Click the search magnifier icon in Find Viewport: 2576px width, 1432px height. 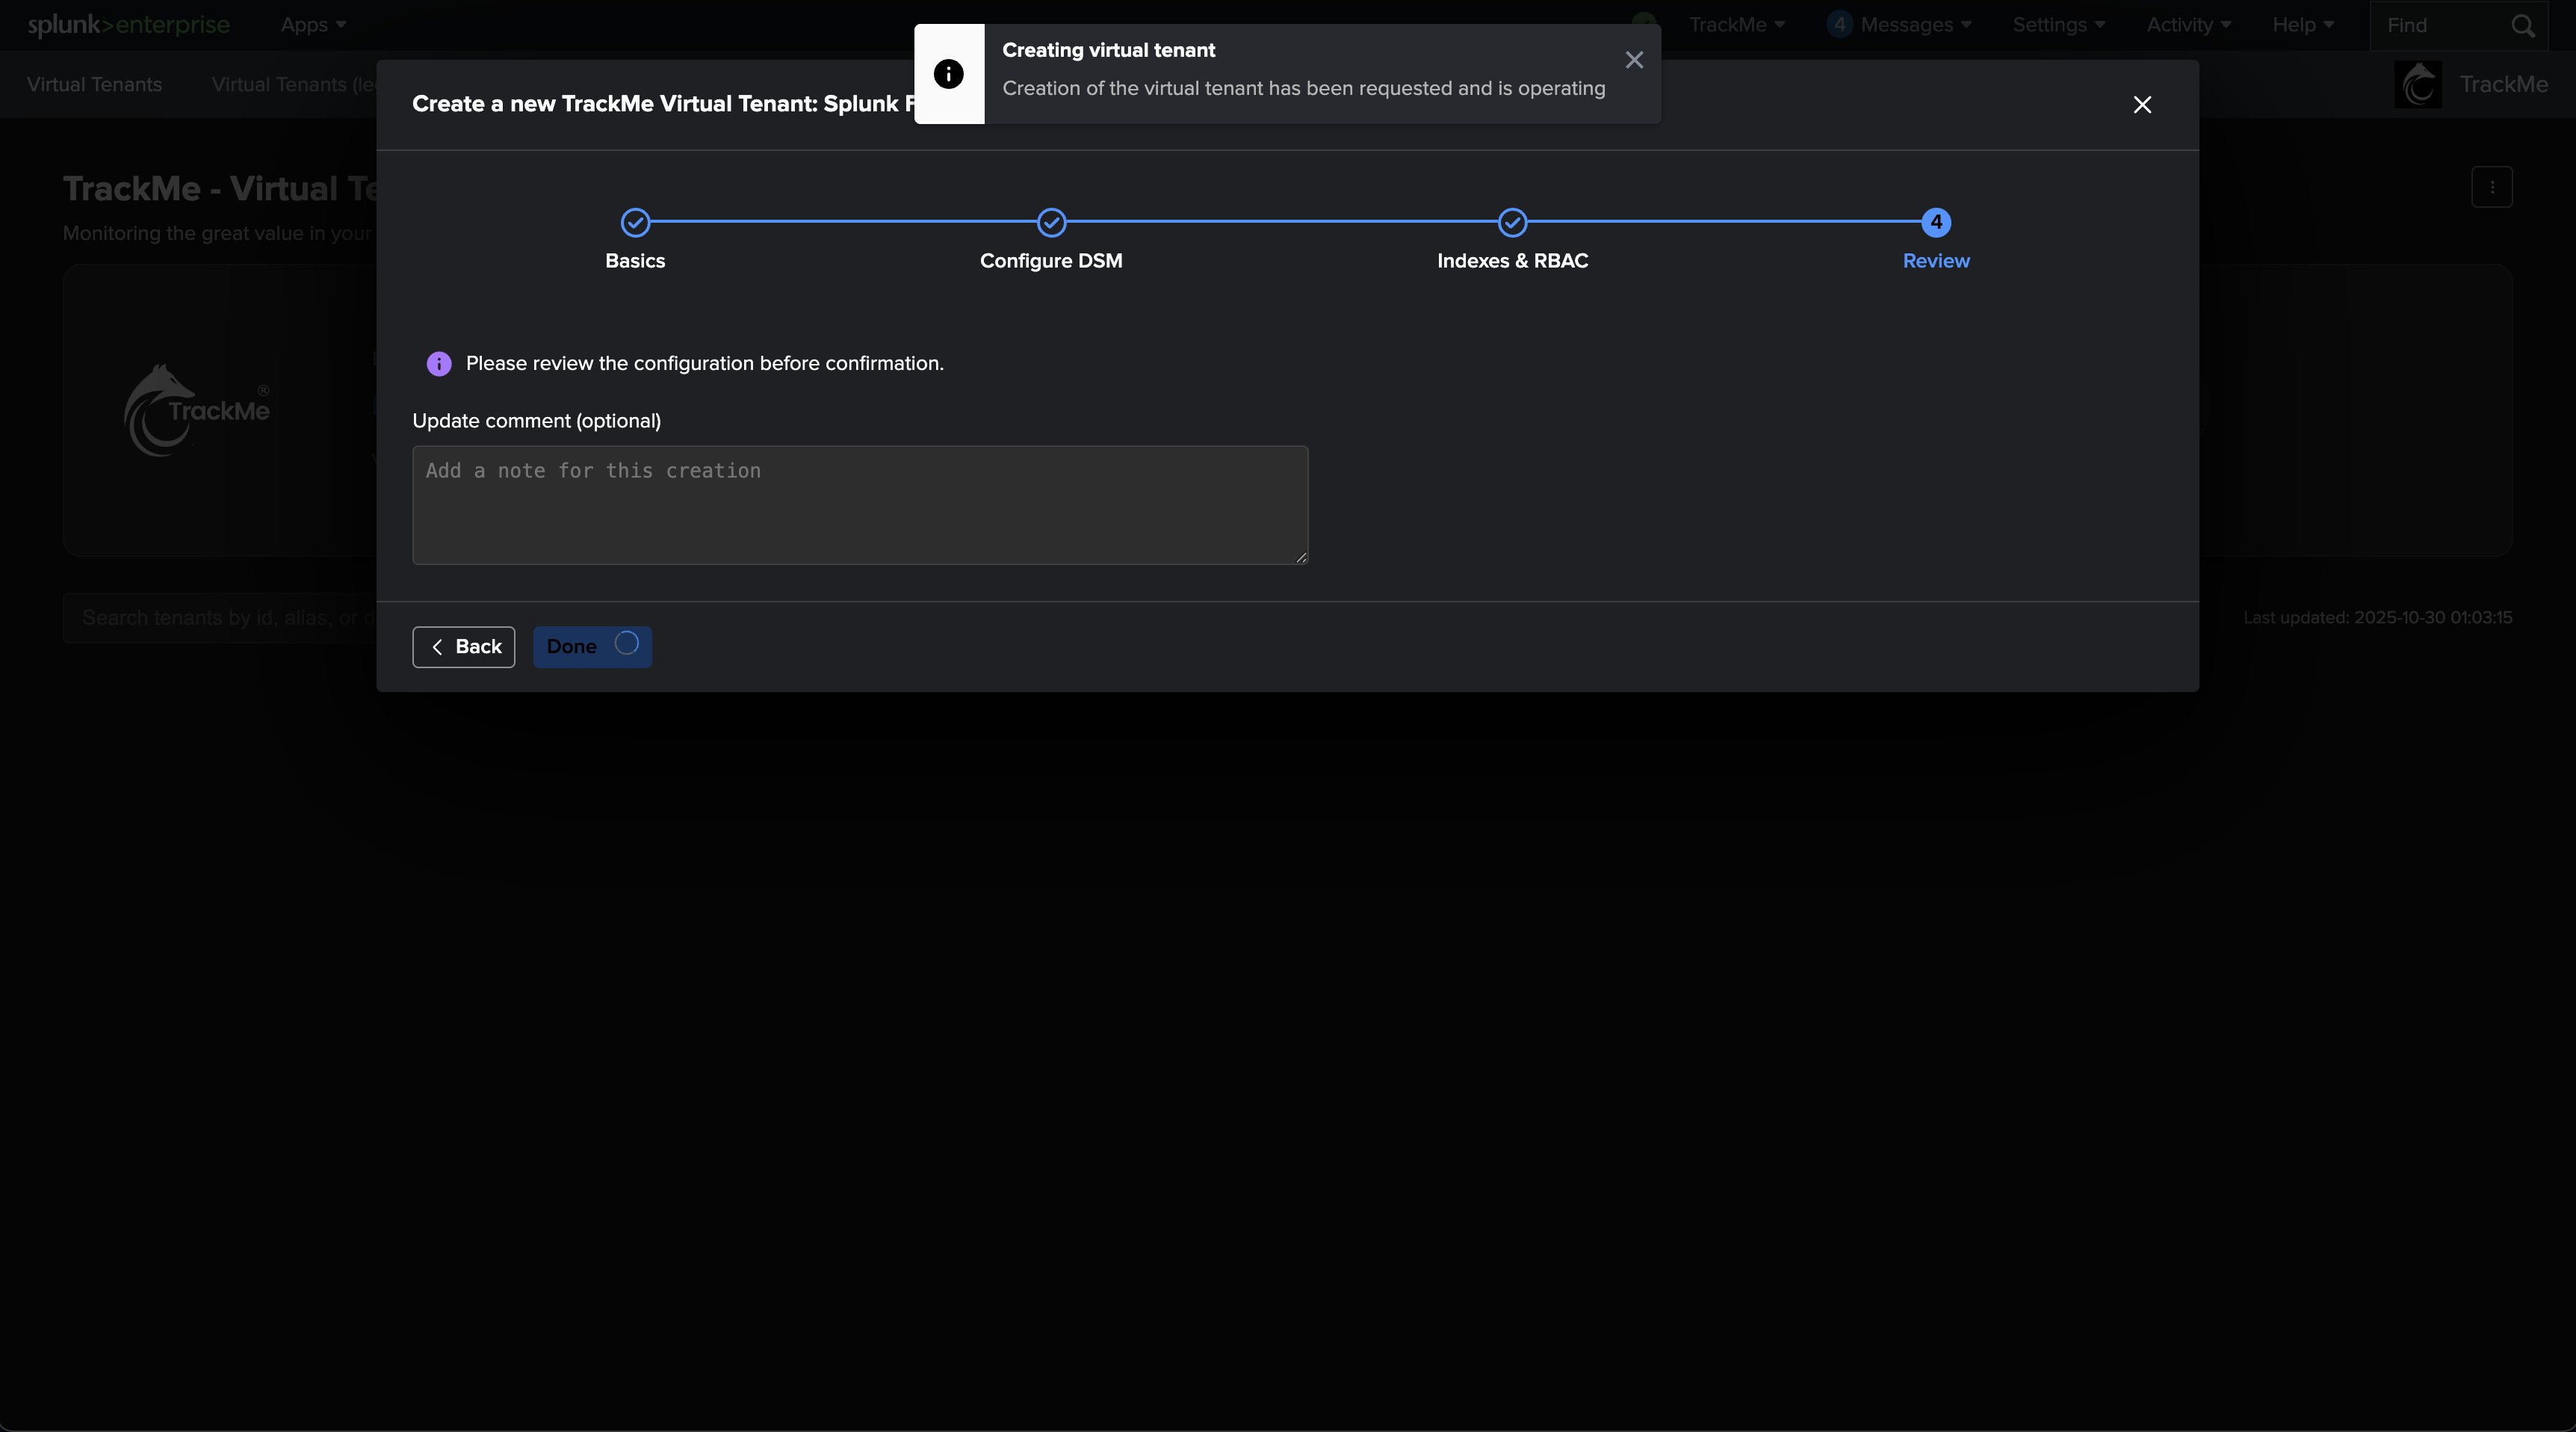click(2523, 26)
